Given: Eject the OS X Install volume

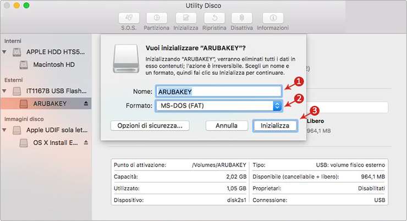Looking at the screenshot, I should pos(86,142).
